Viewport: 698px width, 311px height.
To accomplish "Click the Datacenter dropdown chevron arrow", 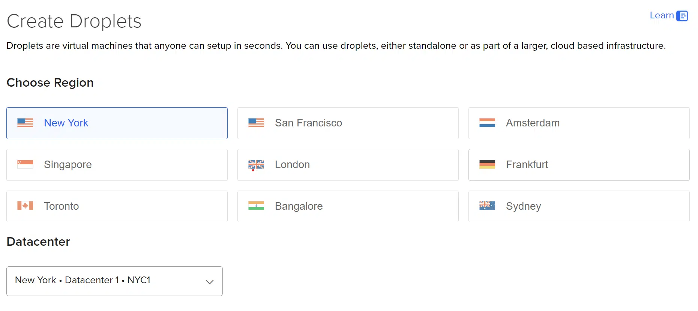I will 210,282.
